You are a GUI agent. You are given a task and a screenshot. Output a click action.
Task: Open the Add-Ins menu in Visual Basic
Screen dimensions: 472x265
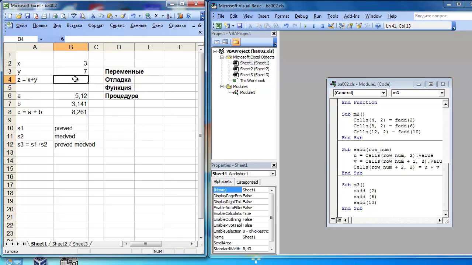[x=351, y=16]
